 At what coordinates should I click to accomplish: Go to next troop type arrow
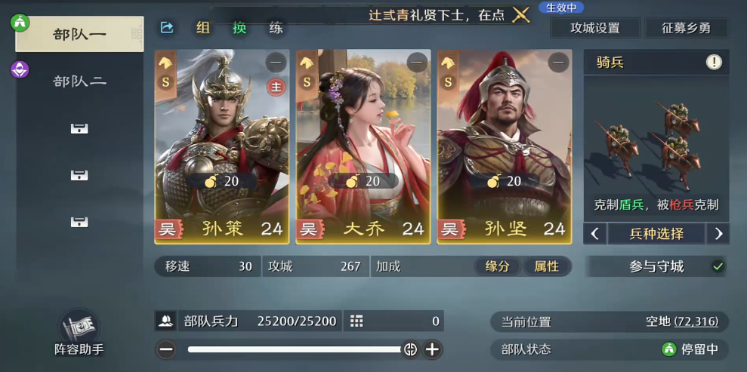tap(718, 234)
